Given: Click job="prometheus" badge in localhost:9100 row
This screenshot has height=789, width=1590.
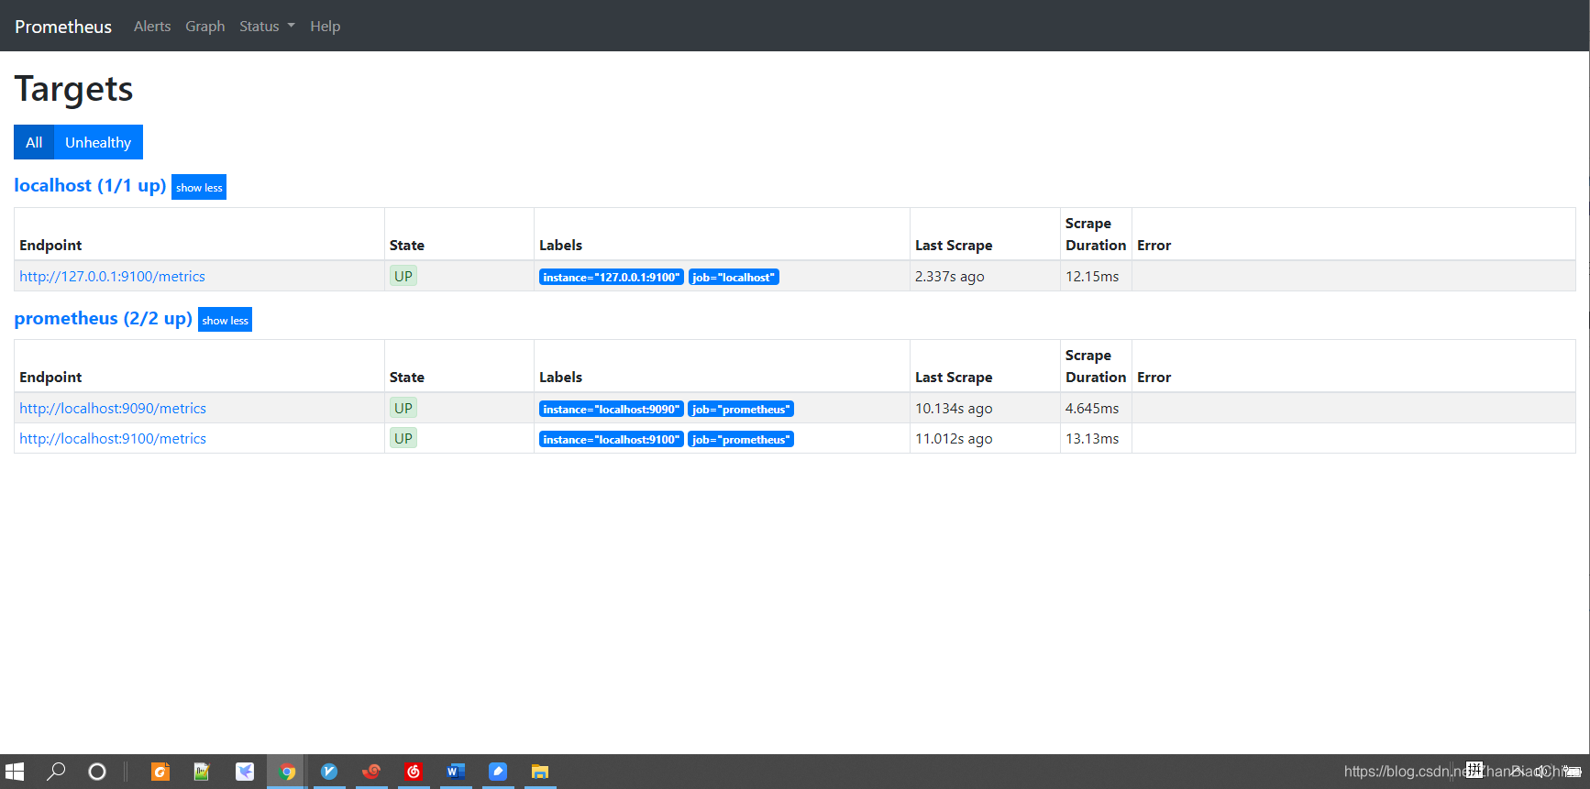Looking at the screenshot, I should pos(741,440).
